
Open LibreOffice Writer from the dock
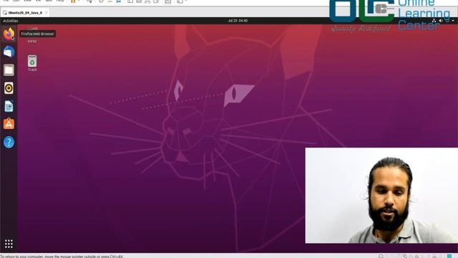9,106
